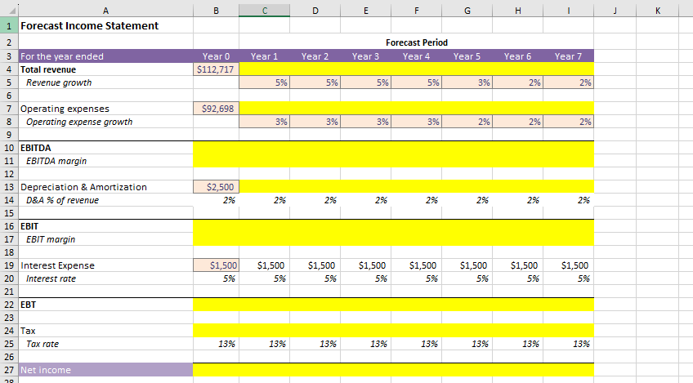Click the 'Net income' label cell
The image size is (693, 383).
[105, 370]
